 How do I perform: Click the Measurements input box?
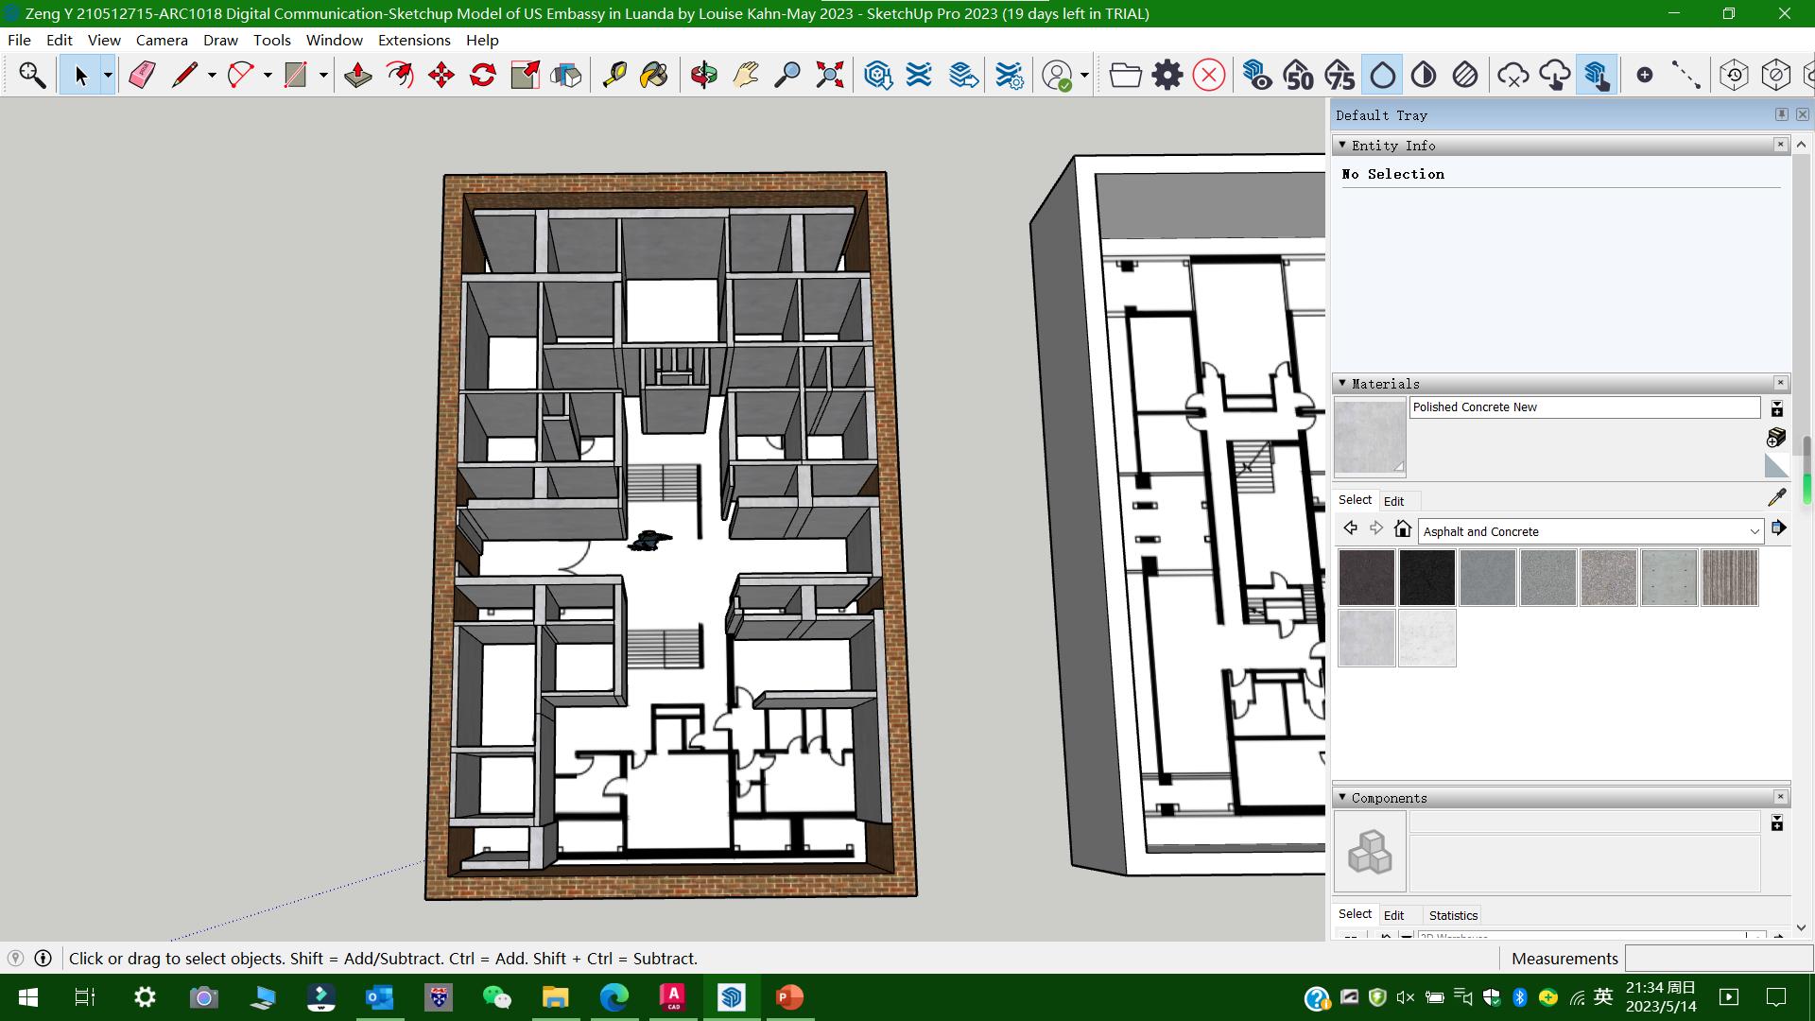(1718, 958)
